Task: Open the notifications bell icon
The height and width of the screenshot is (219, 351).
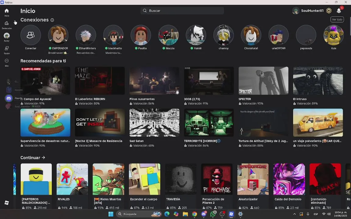Action: (x=339, y=11)
